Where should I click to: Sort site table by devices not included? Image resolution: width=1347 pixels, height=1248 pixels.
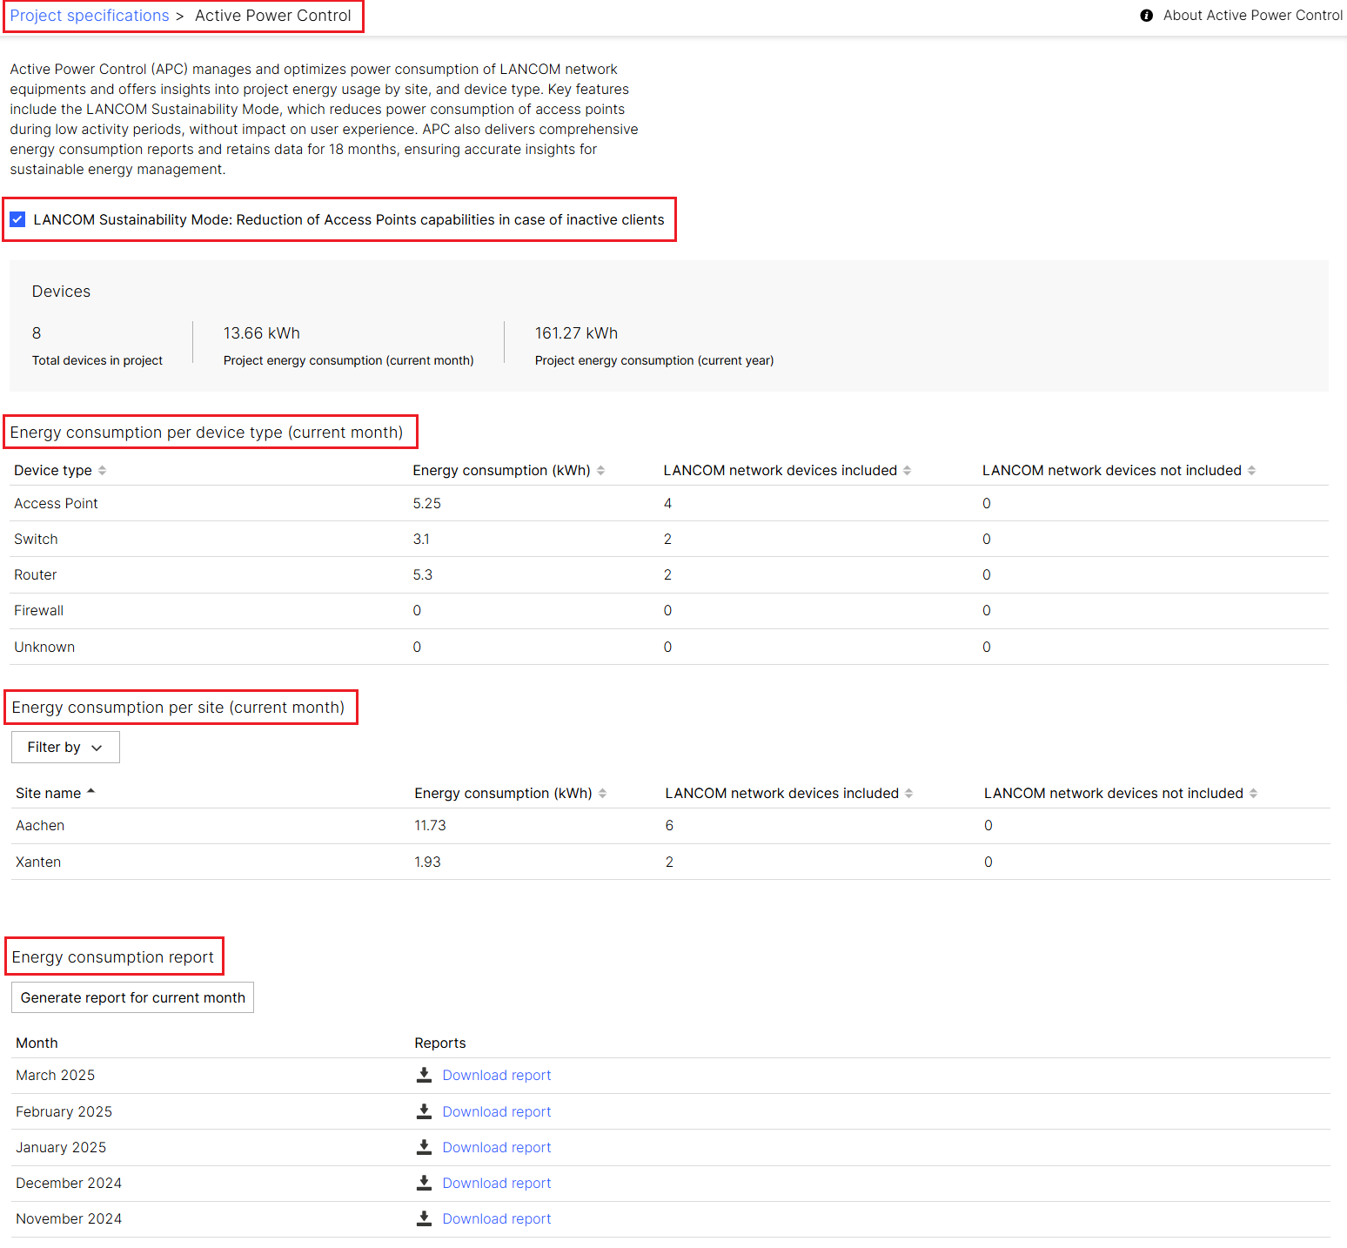click(1253, 794)
